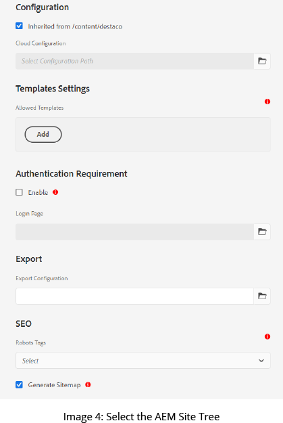Click the Robots Tags 'Select' placeholder
283x423 pixels.
[x=30, y=361]
